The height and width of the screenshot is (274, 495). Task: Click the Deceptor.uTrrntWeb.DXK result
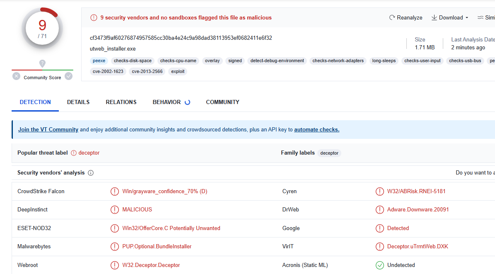click(x=418, y=247)
